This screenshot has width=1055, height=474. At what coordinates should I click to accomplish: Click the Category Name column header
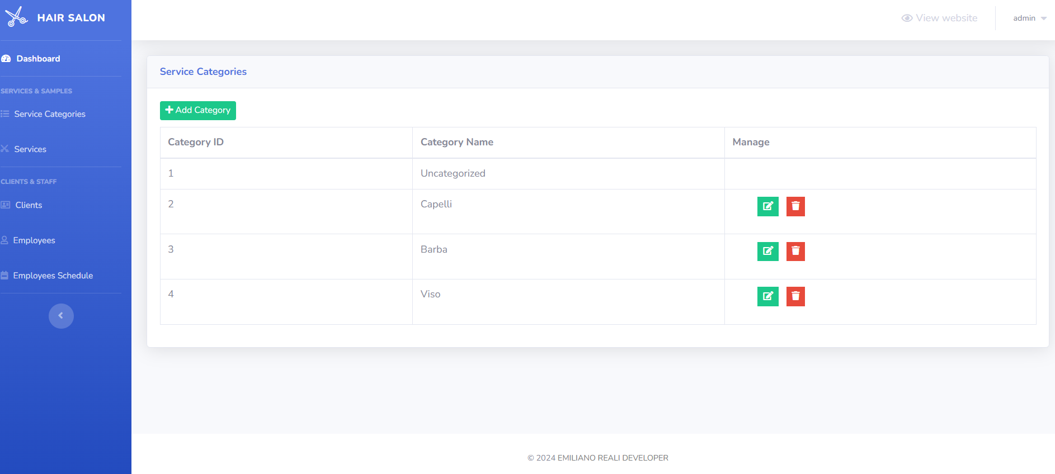click(456, 142)
